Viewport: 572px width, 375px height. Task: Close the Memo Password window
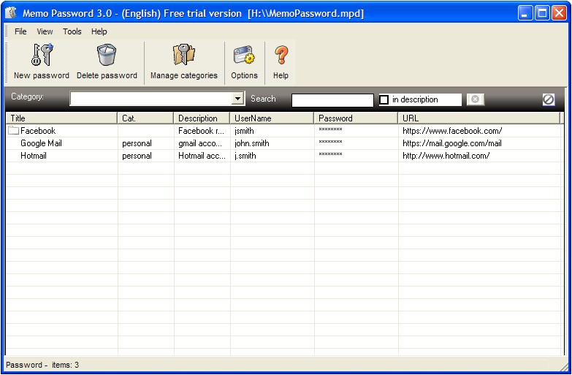pyautogui.click(x=559, y=13)
